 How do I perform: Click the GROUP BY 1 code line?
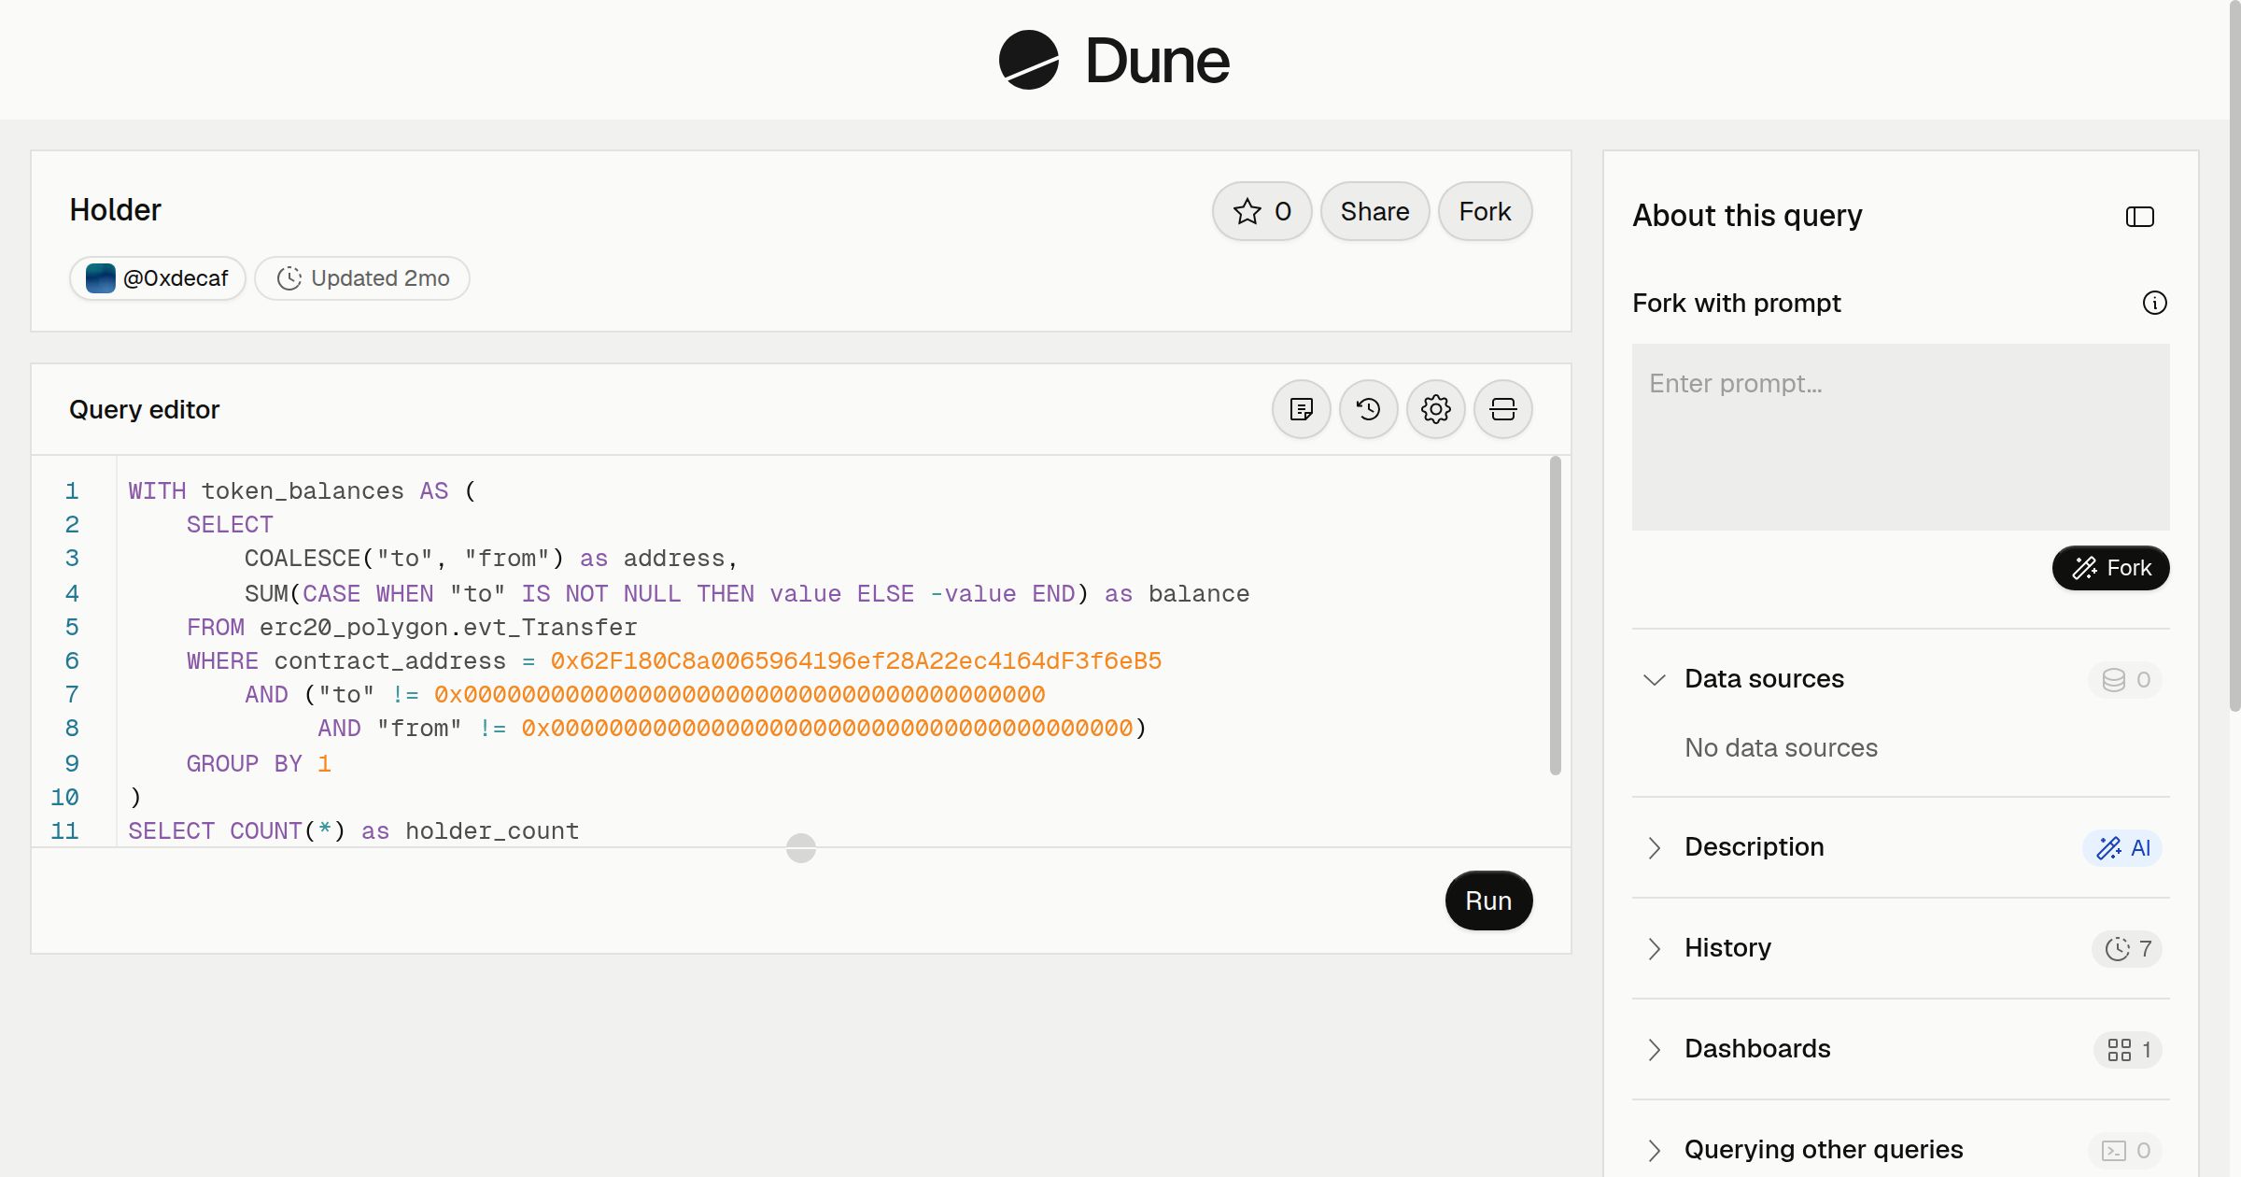point(259,764)
